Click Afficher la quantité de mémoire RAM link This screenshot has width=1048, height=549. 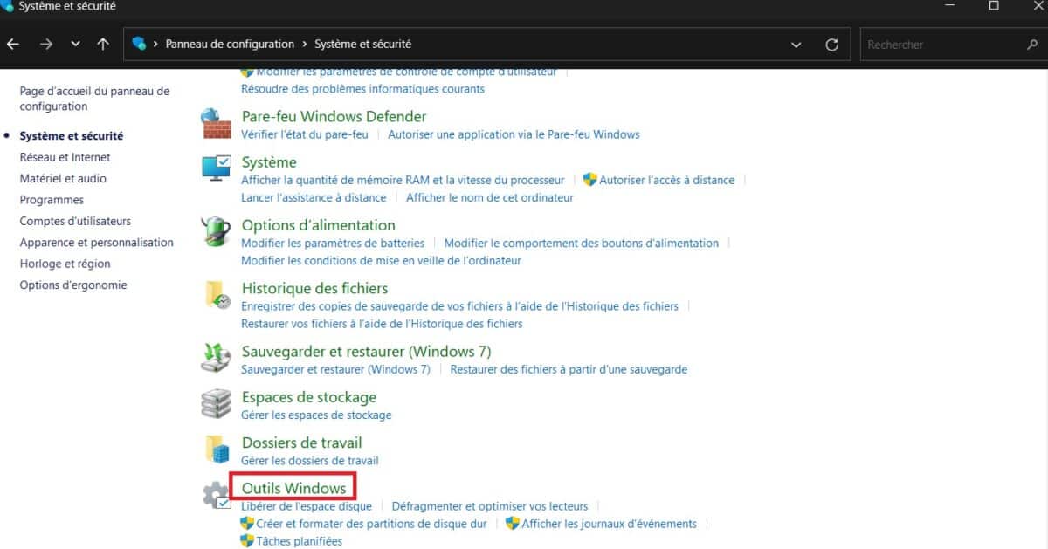(x=403, y=180)
